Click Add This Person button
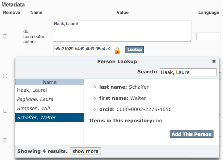The image size is (223, 160). 191,134
